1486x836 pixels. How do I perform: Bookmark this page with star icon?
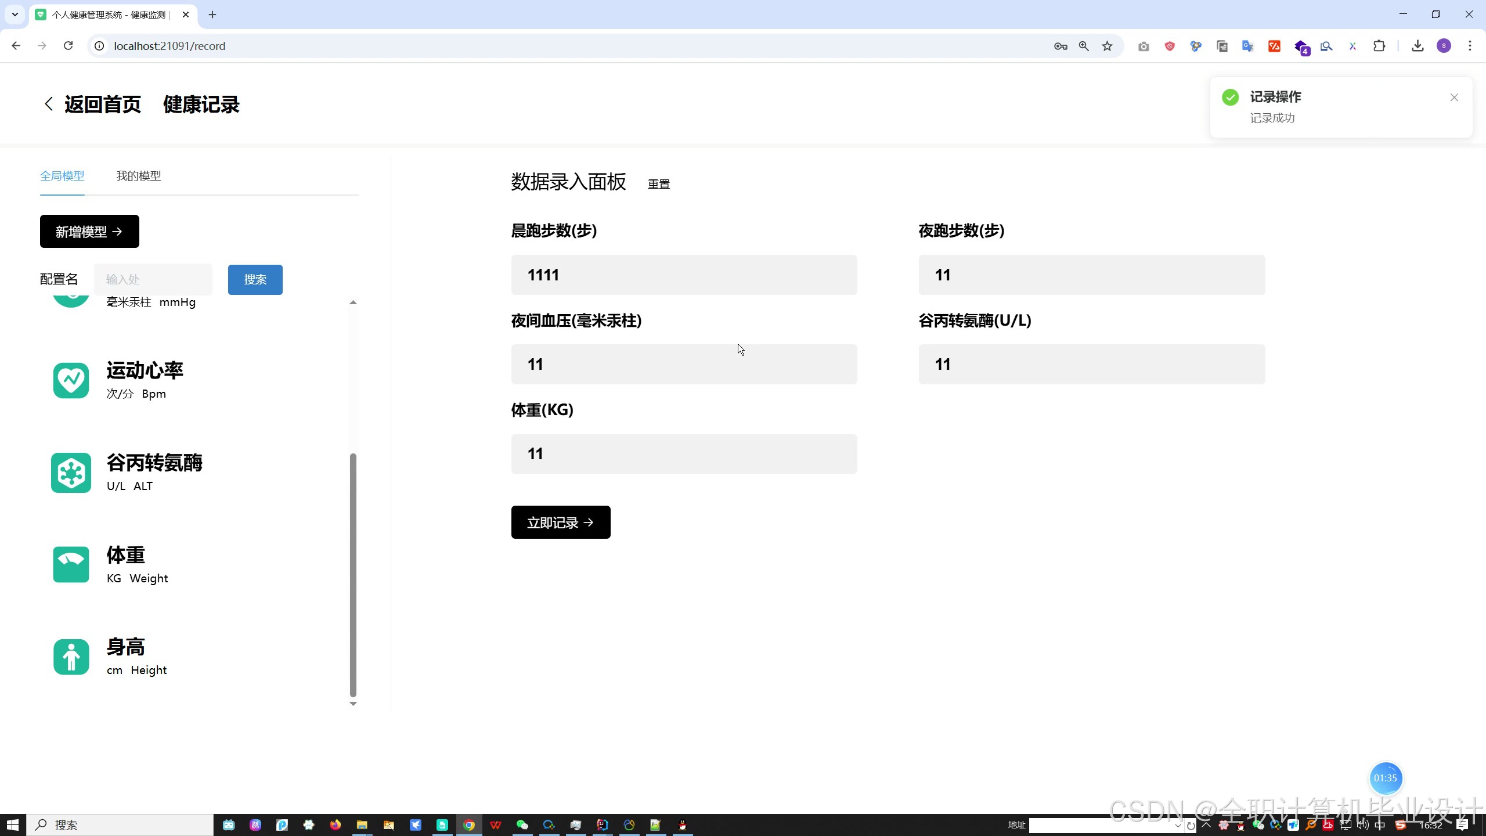pyautogui.click(x=1108, y=46)
